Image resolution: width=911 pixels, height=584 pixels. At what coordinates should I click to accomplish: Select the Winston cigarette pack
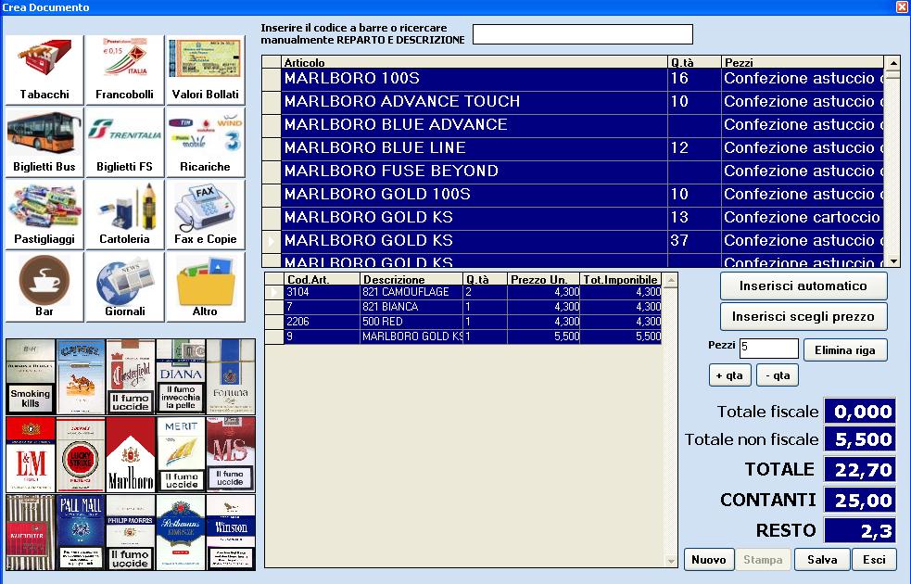pos(231,532)
